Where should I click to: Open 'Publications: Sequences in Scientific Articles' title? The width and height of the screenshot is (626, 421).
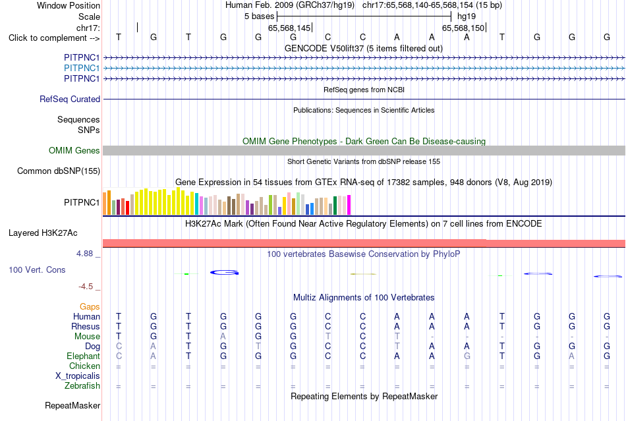click(364, 110)
